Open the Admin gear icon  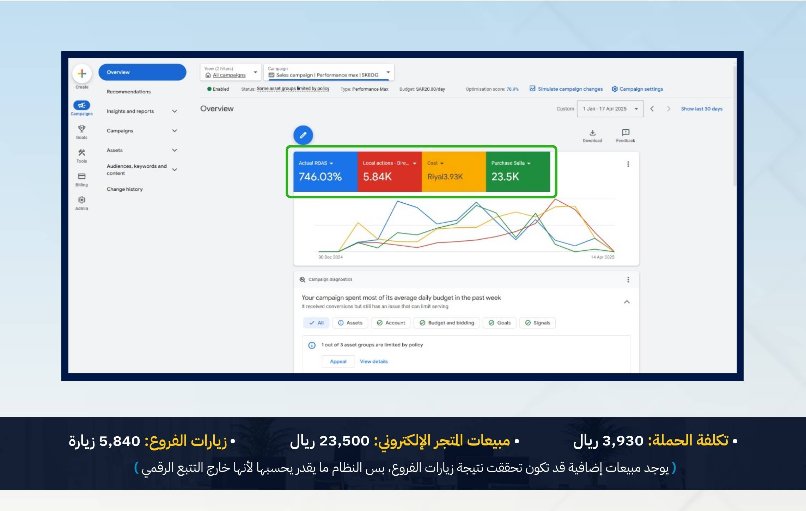tap(81, 200)
